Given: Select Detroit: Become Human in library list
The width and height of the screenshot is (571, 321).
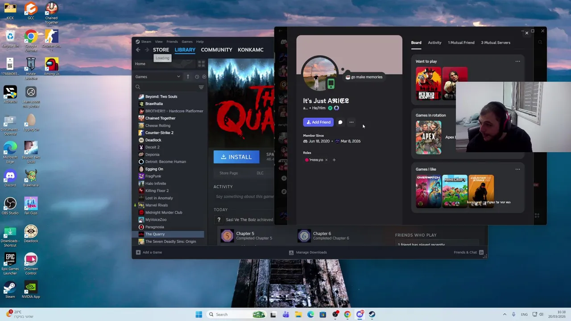Looking at the screenshot, I should [x=166, y=162].
